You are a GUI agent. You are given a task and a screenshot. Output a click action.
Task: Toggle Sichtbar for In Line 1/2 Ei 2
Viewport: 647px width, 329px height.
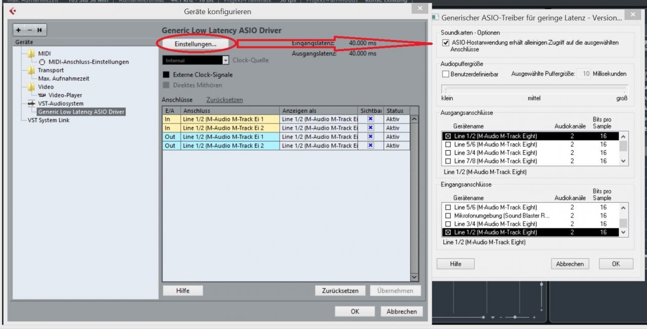[x=371, y=128]
